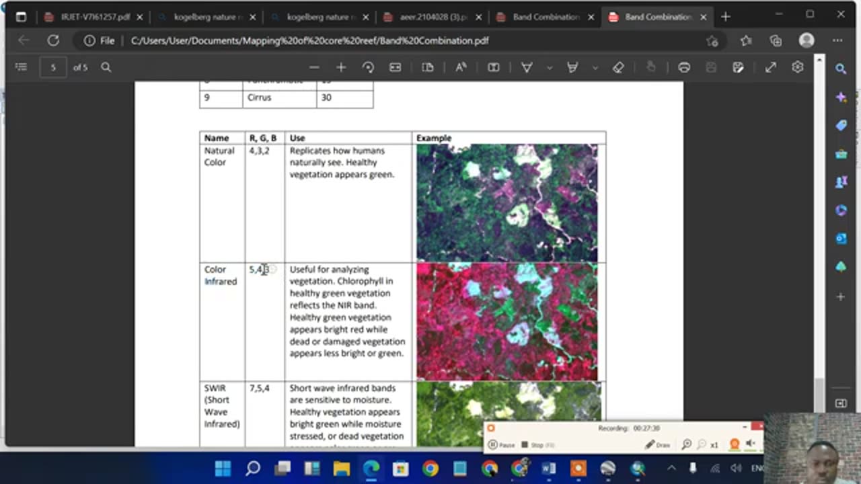Viewport: 861px width, 484px height.
Task: Toggle the recorder webcam icon
Action: [x=735, y=444]
